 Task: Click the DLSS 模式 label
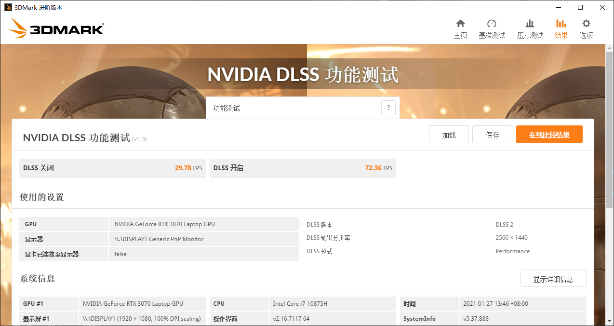coord(320,251)
